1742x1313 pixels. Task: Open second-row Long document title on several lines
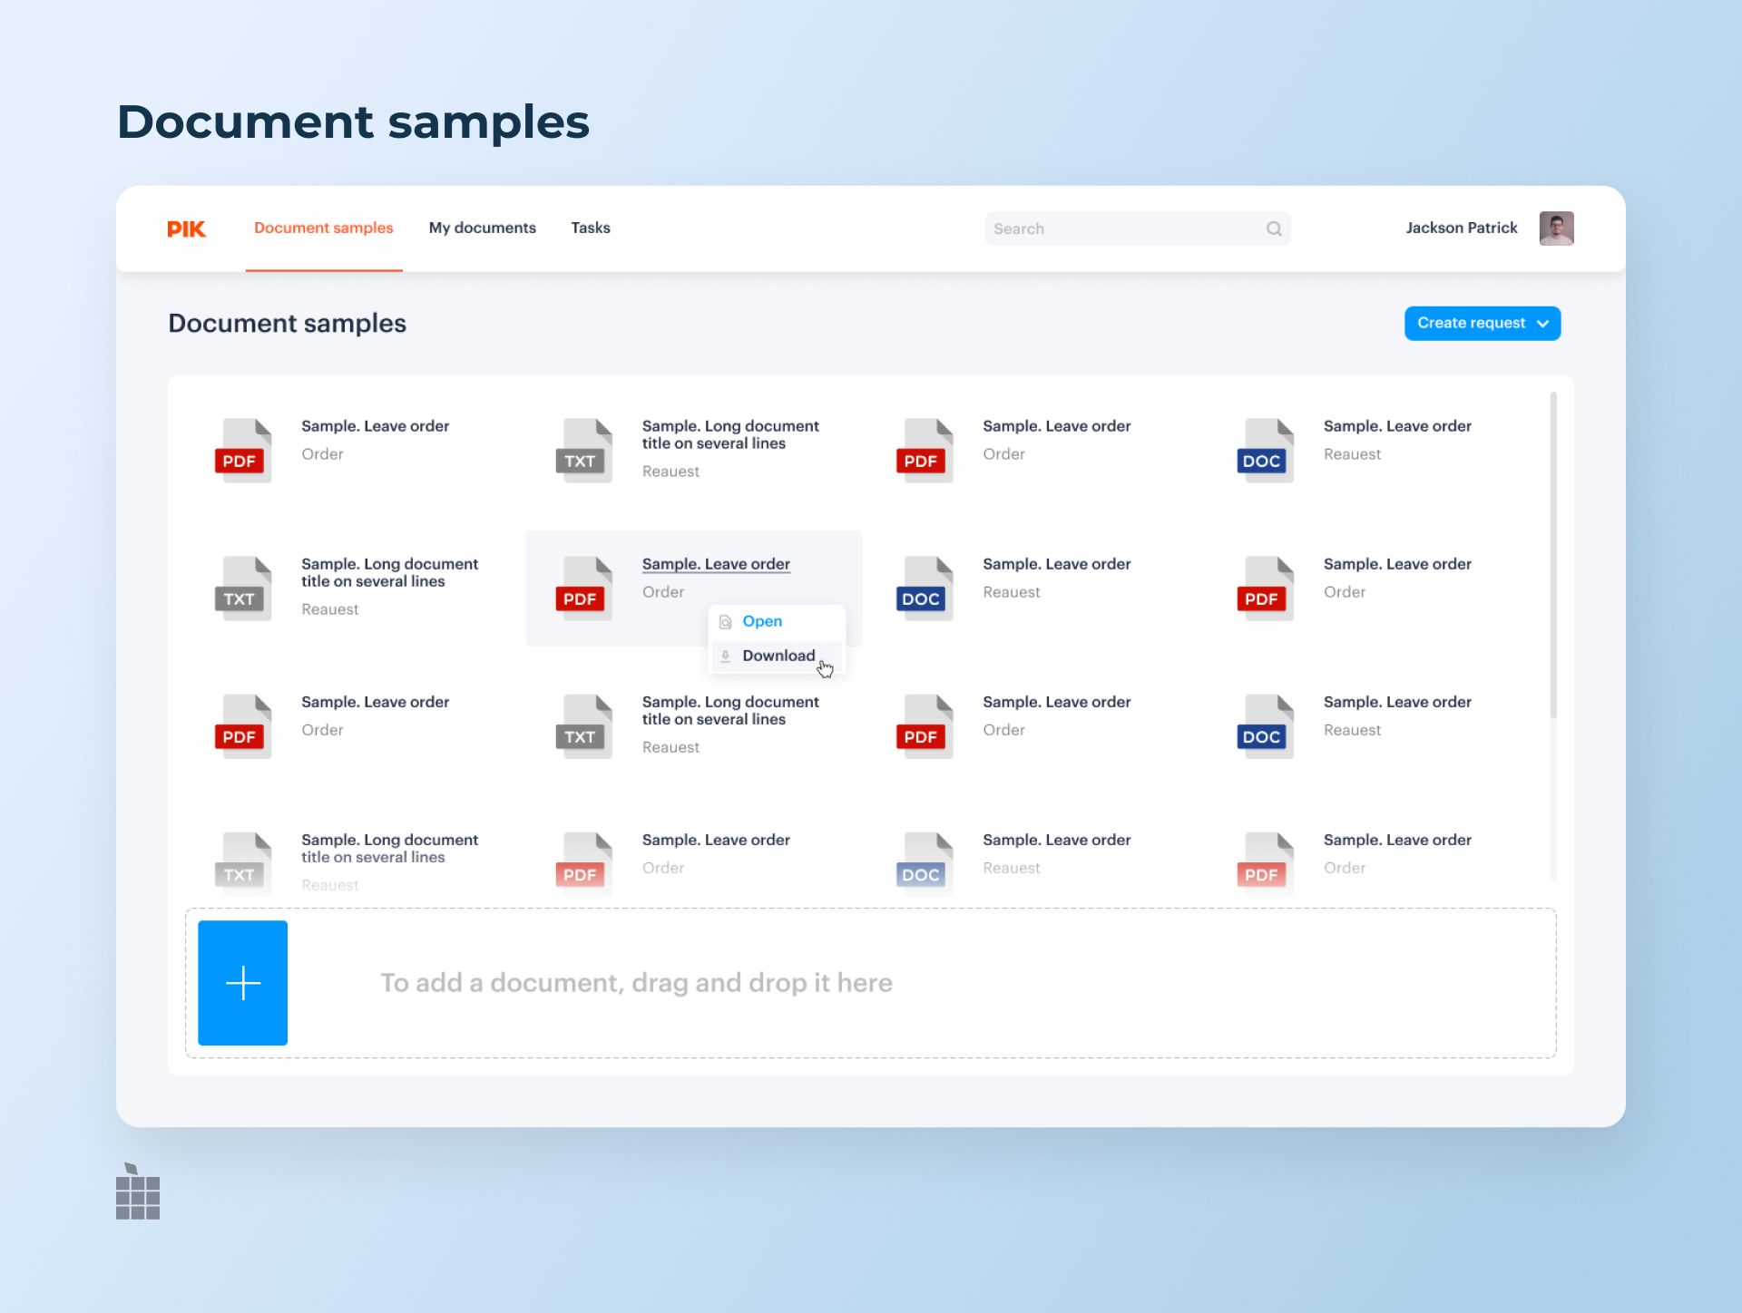click(389, 572)
